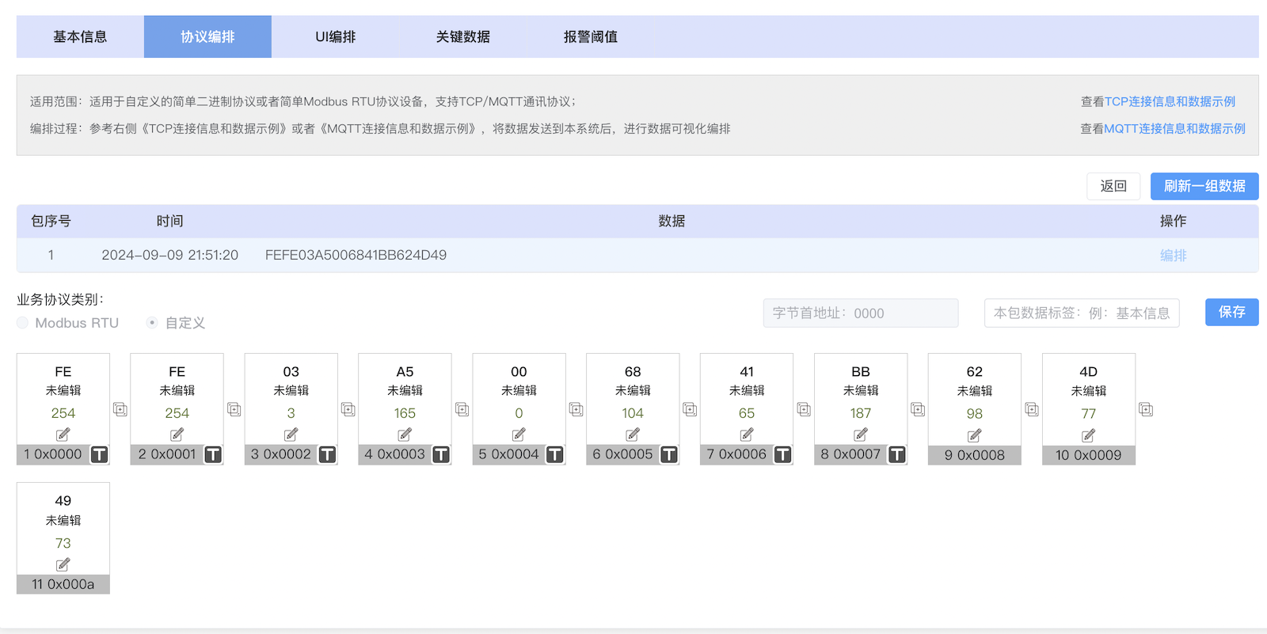
Task: Click 刷新一组数据 button
Action: click(1204, 186)
